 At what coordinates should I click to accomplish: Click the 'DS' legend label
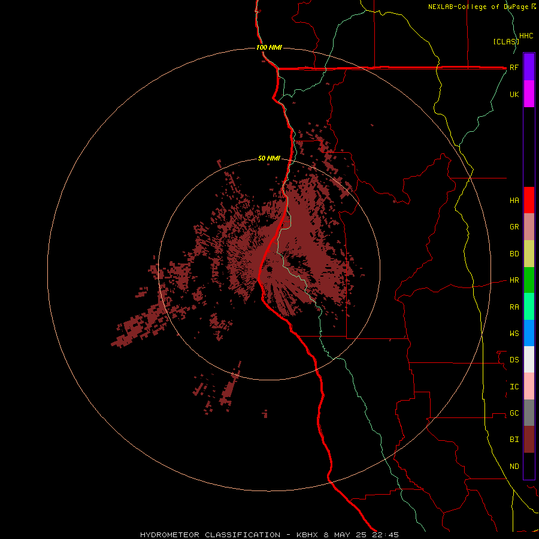pyautogui.click(x=514, y=360)
